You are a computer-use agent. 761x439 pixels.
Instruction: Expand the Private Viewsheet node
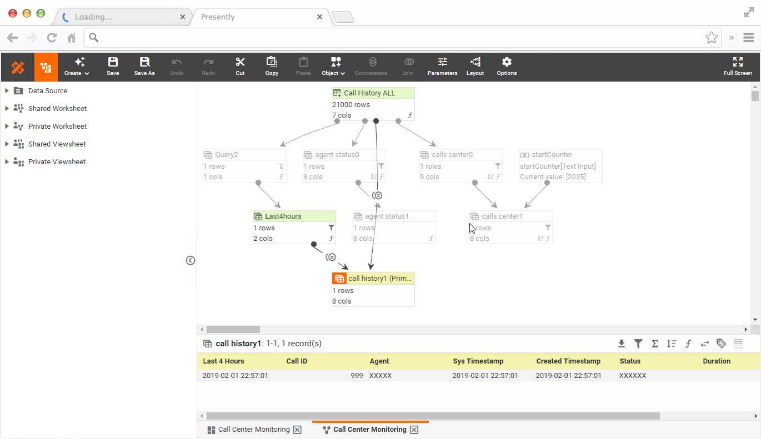click(7, 162)
